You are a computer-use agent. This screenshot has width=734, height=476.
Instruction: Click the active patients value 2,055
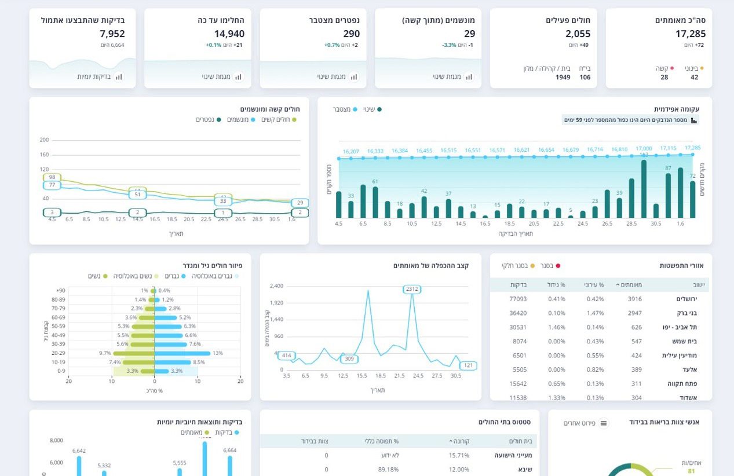coord(578,34)
